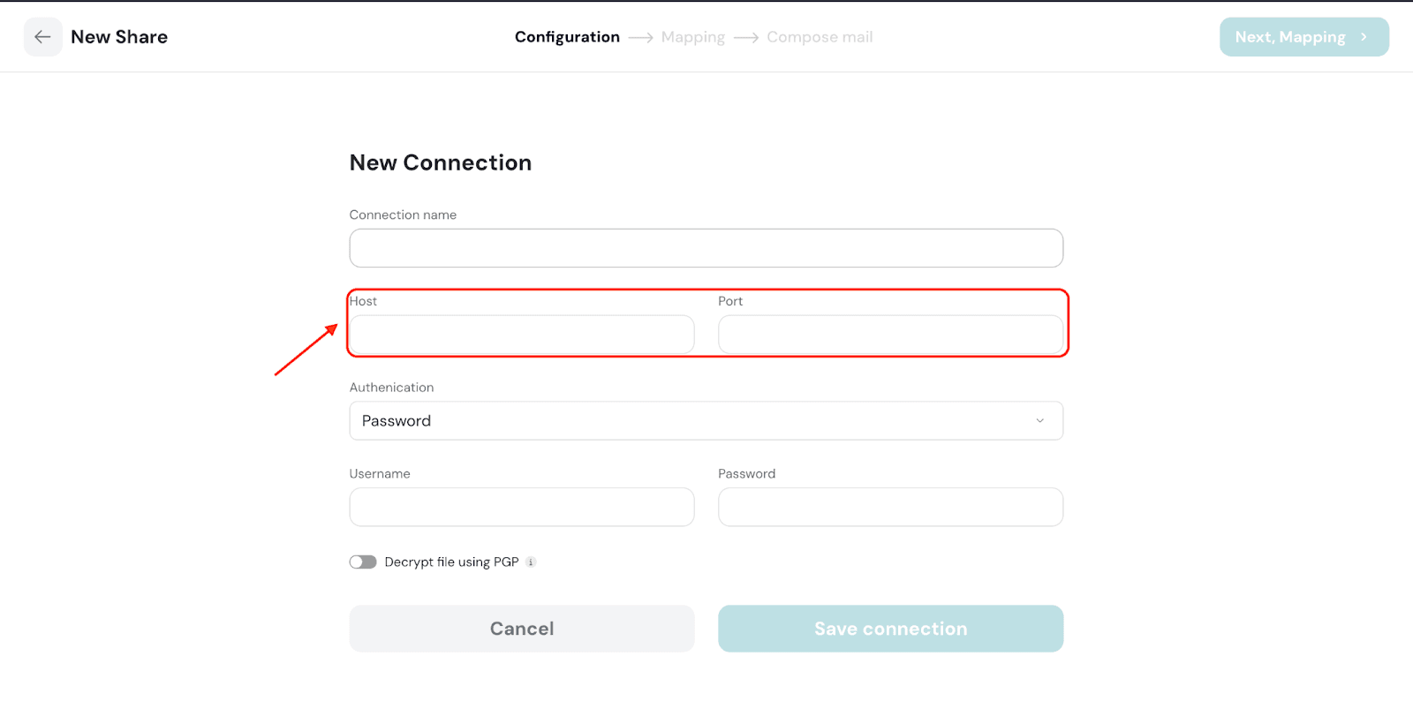Click the chevron inside the Next, Mapping button
1413x724 pixels.
point(1364,37)
